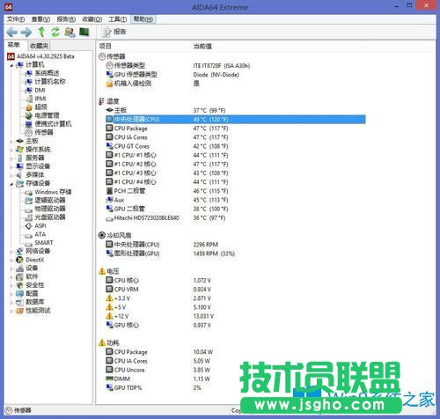Expand the 主板 tree node
Image resolution: width=440 pixels, height=419 pixels.
click(x=11, y=142)
